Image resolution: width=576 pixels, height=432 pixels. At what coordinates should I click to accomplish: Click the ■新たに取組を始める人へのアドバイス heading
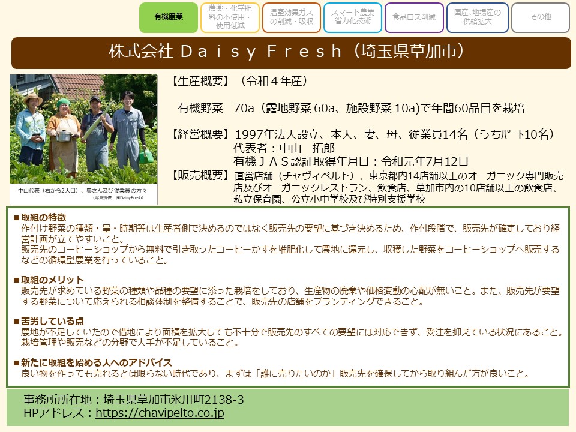92,362
